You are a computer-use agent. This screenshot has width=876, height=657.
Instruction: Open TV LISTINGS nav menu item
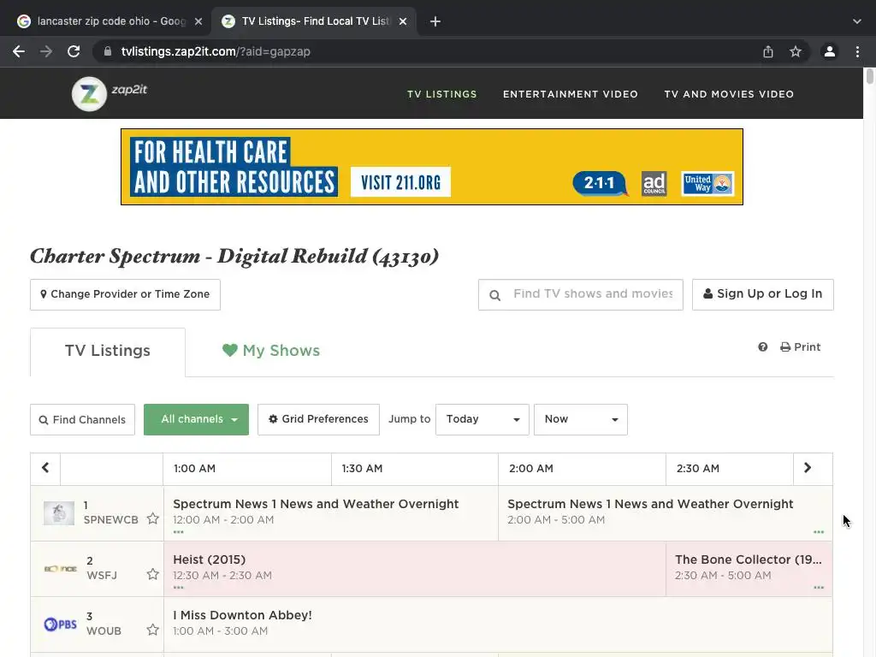point(442,94)
